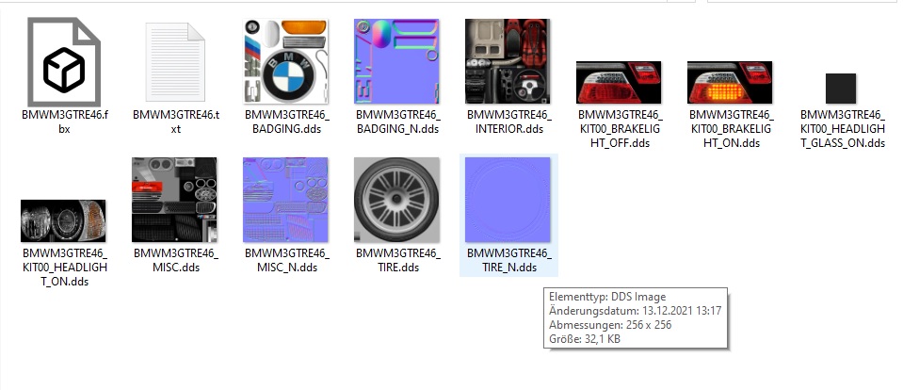Click the label BMWM3GTRE46_BADGING_N.dds
The width and height of the screenshot is (903, 390).
pyautogui.click(x=397, y=122)
